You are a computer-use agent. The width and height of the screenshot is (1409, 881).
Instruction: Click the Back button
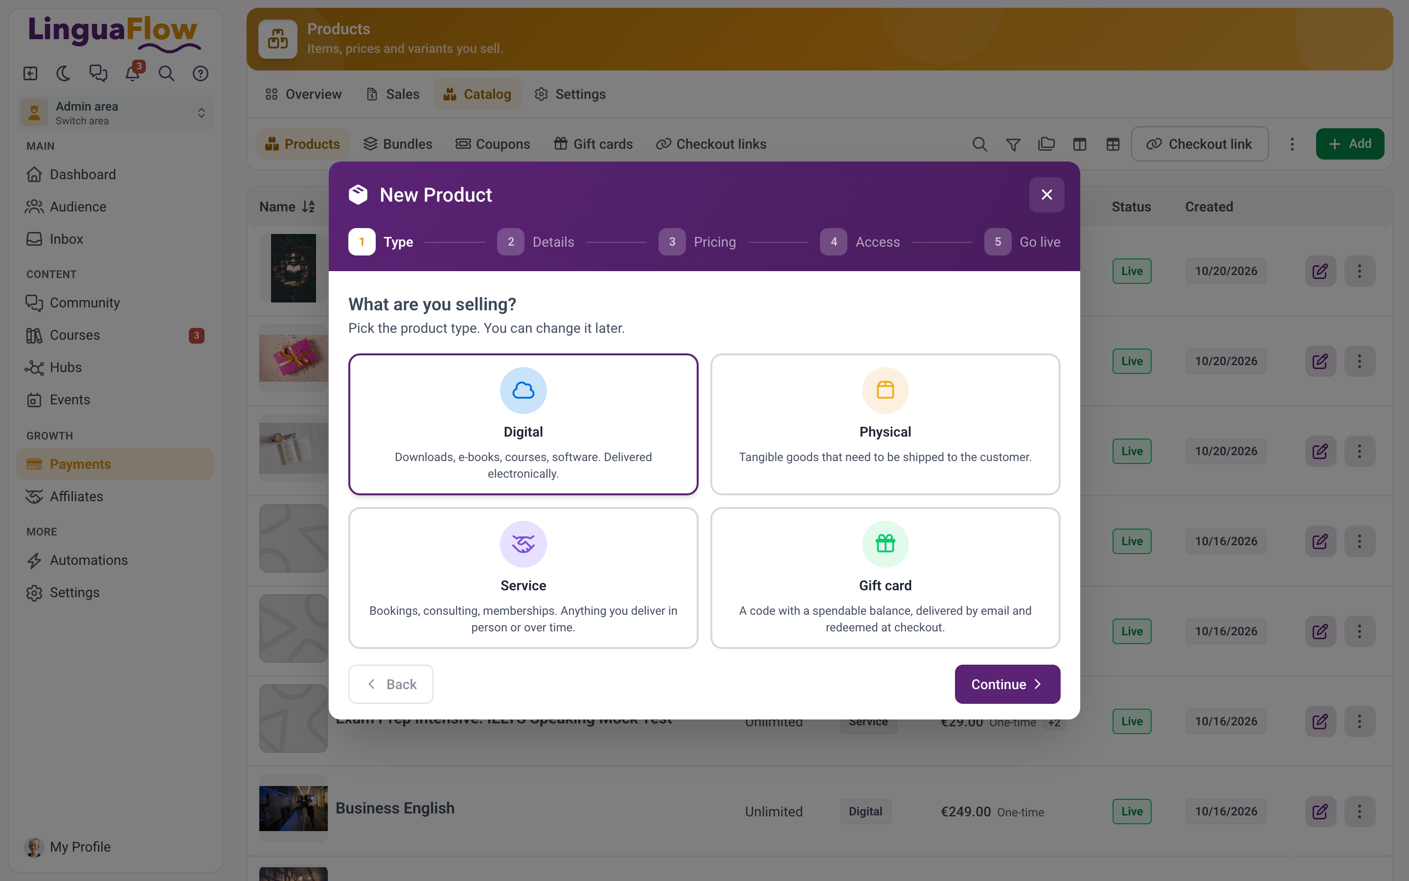point(391,684)
